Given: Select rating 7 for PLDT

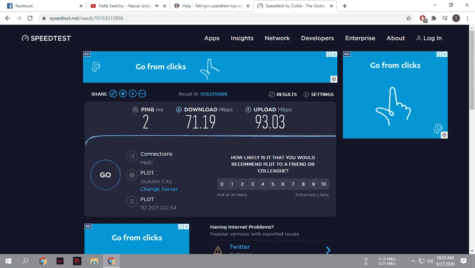Looking at the screenshot, I should [x=293, y=184].
